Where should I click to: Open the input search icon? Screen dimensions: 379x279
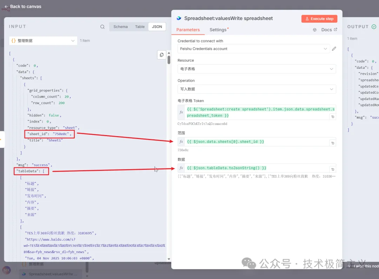[x=102, y=27]
